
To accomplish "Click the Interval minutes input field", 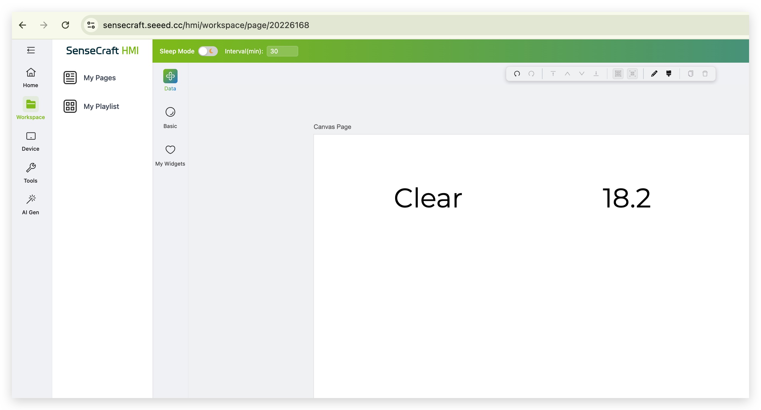I will coord(282,51).
